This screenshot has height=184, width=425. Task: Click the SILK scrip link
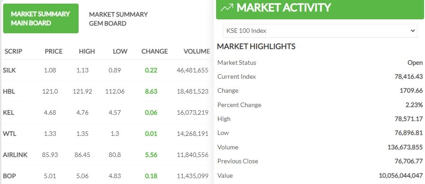(9, 70)
